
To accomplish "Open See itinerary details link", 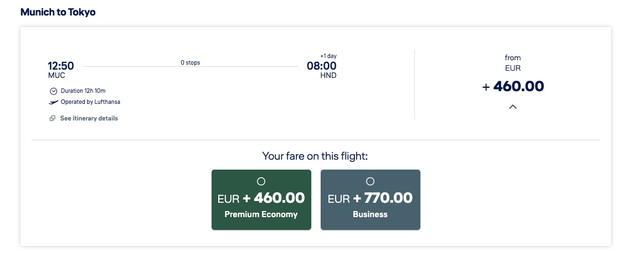I will point(89,118).
